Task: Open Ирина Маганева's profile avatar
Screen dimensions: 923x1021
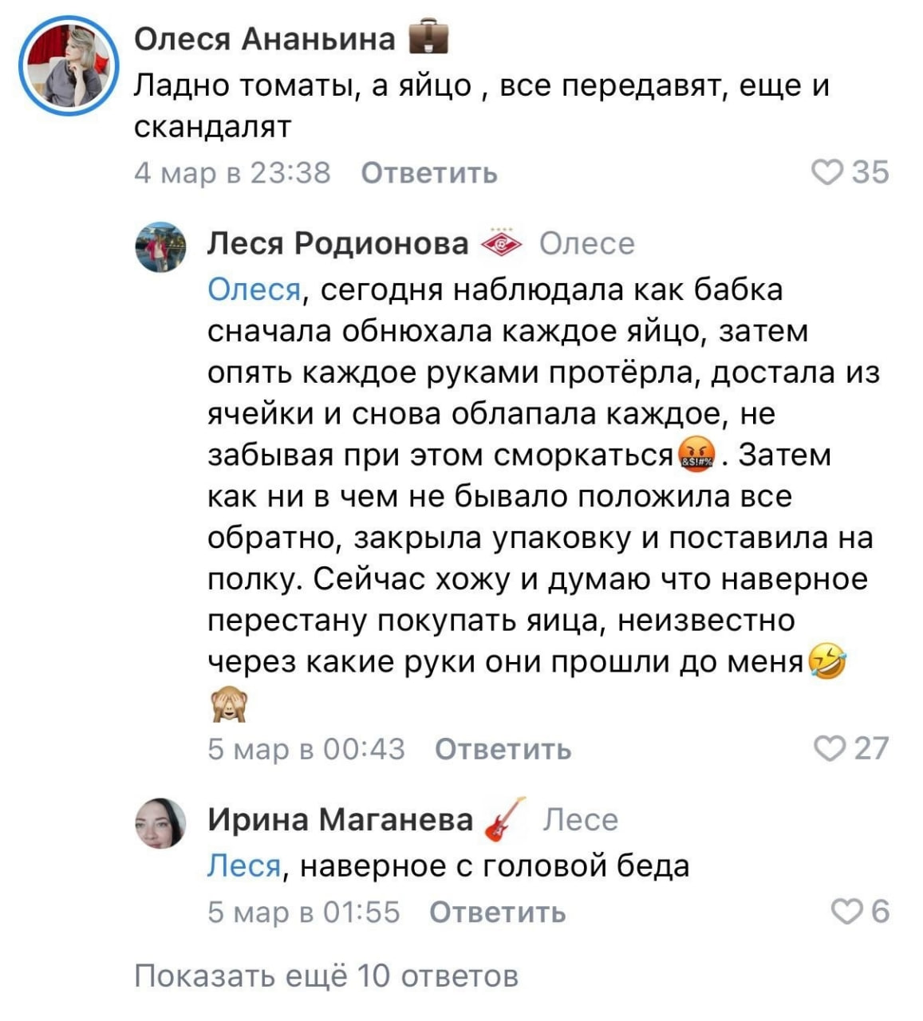Action: tap(160, 822)
